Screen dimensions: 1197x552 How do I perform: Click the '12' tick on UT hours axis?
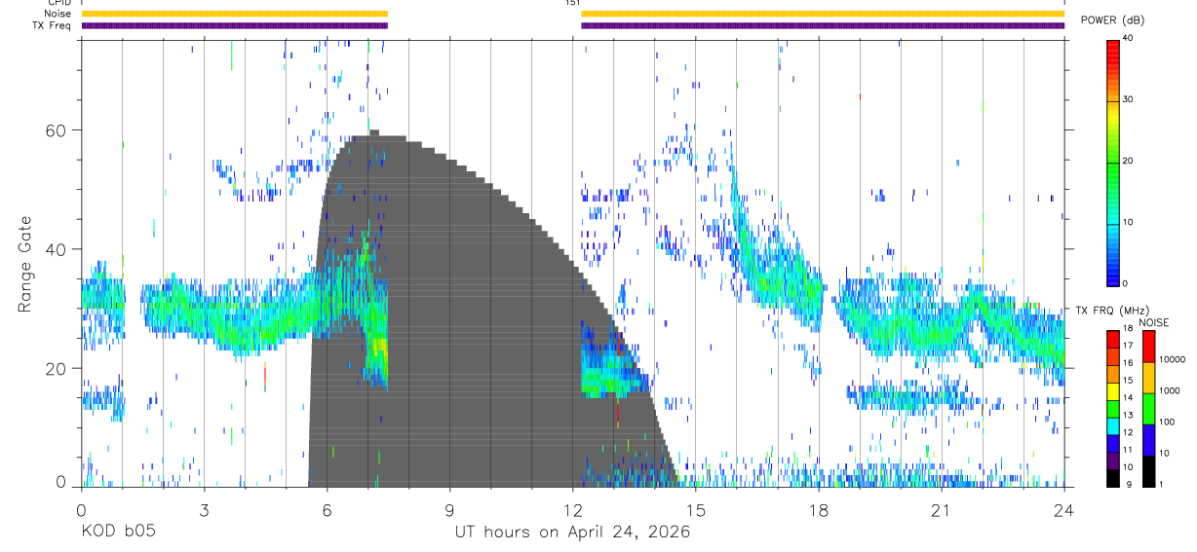tap(572, 510)
